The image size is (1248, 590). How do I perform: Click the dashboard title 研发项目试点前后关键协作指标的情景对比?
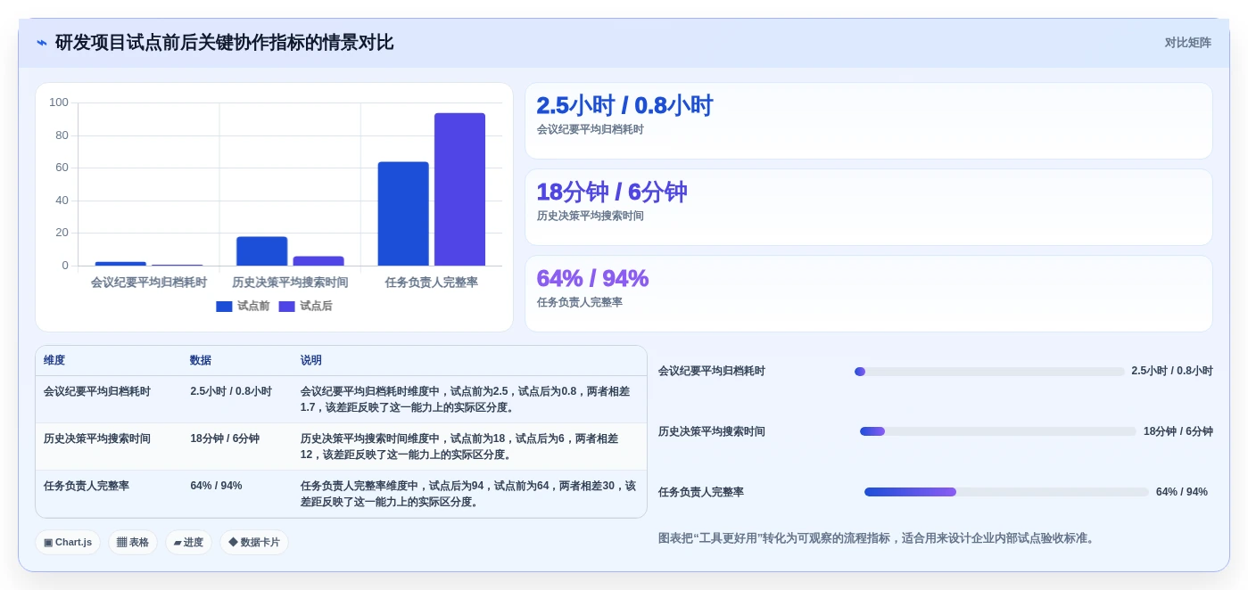coord(224,43)
